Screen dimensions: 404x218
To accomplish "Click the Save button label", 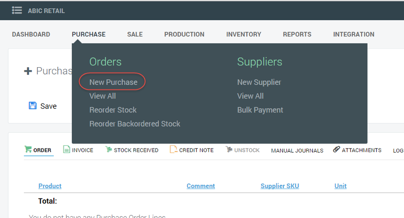I will pos(49,106).
